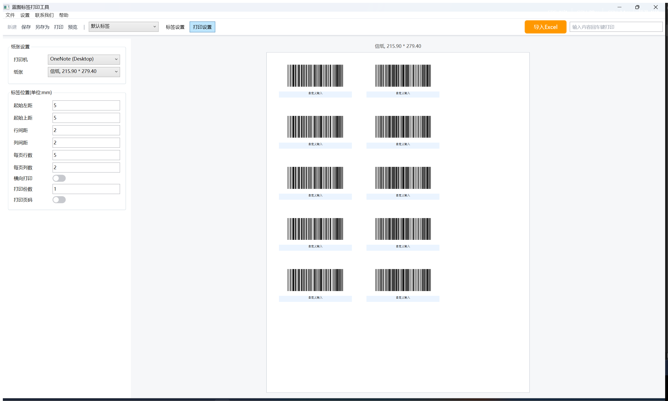Screen dimensions: 668x401
Task: Focus the 输入内容回车键打印 input box
Action: [x=616, y=27]
